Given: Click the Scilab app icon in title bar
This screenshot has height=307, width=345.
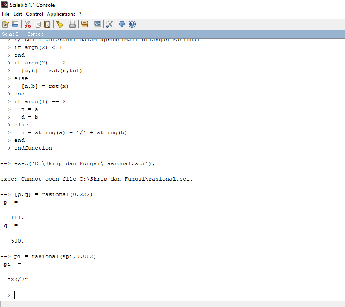Looking at the screenshot, I should (x=4, y=5).
